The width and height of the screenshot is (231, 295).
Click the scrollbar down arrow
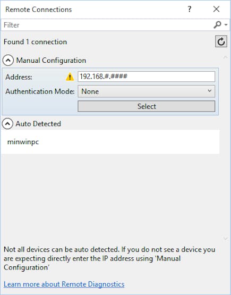click(x=226, y=239)
